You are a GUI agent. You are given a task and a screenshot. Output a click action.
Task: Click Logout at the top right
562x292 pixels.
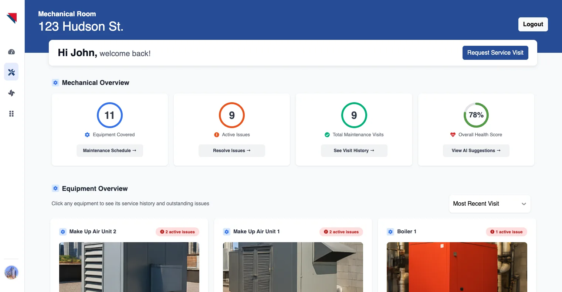coord(533,24)
